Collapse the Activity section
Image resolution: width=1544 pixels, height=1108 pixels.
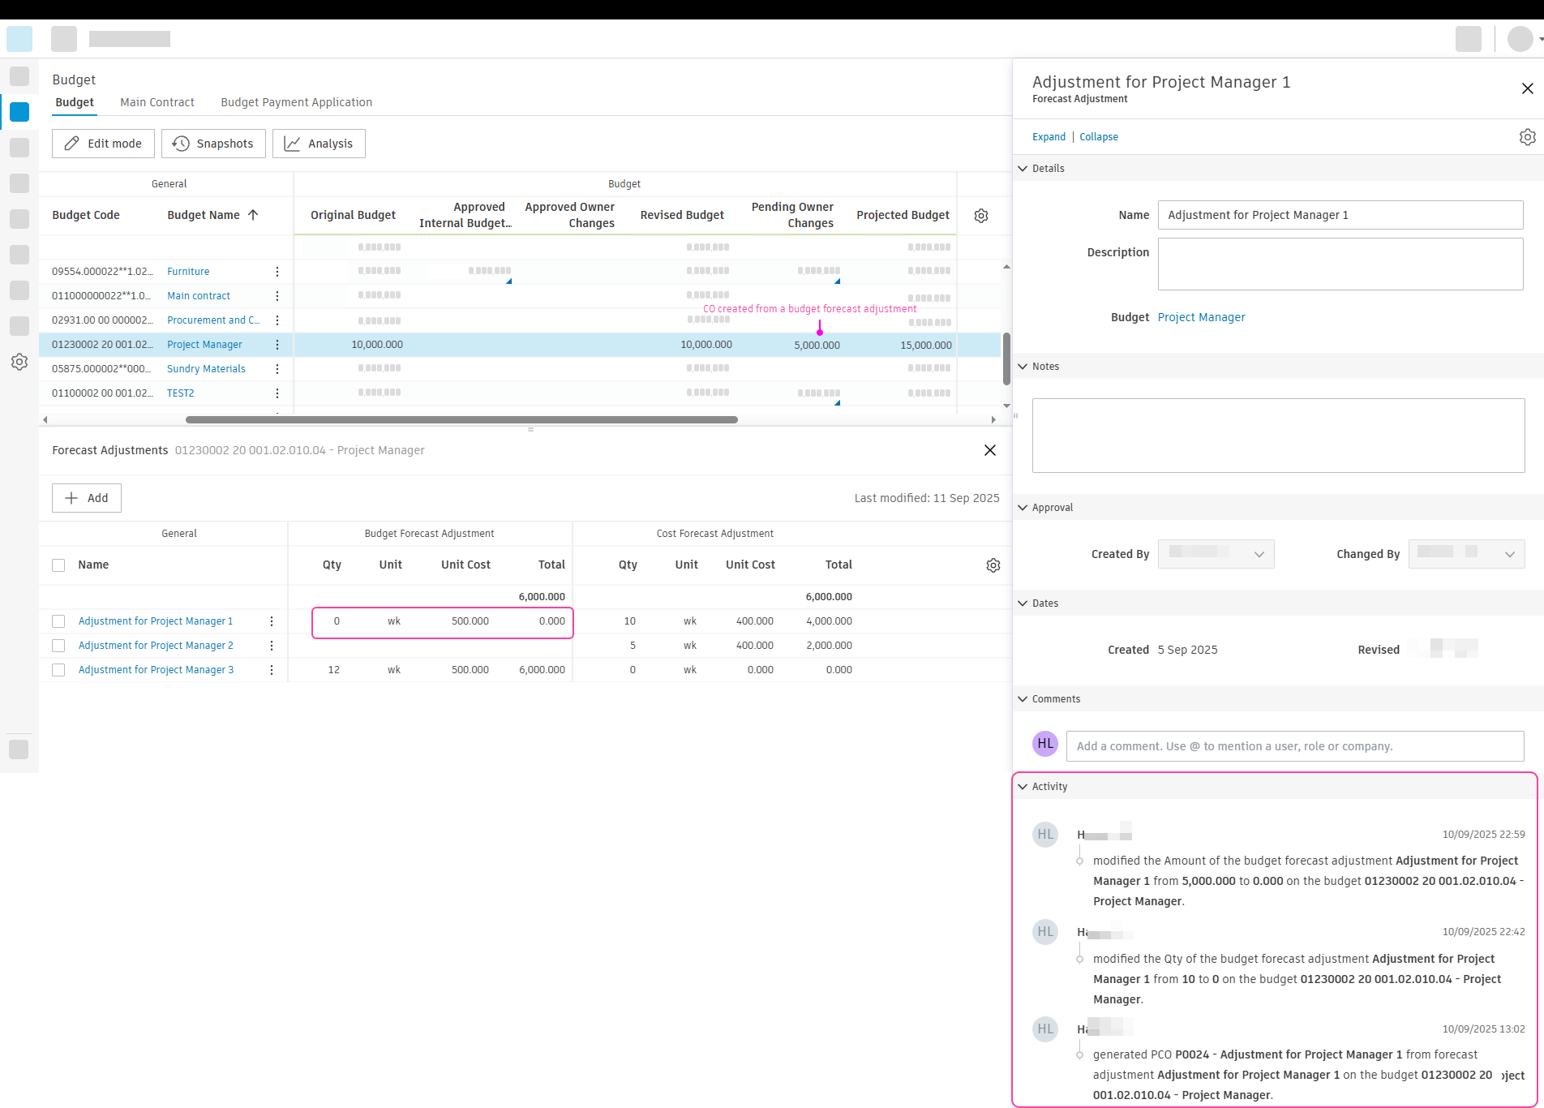[x=1023, y=786]
